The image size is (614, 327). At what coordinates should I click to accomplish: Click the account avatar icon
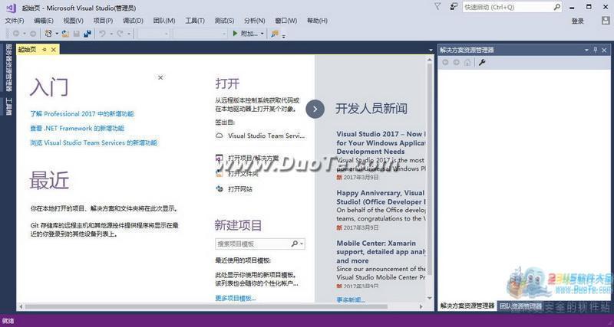(x=606, y=21)
